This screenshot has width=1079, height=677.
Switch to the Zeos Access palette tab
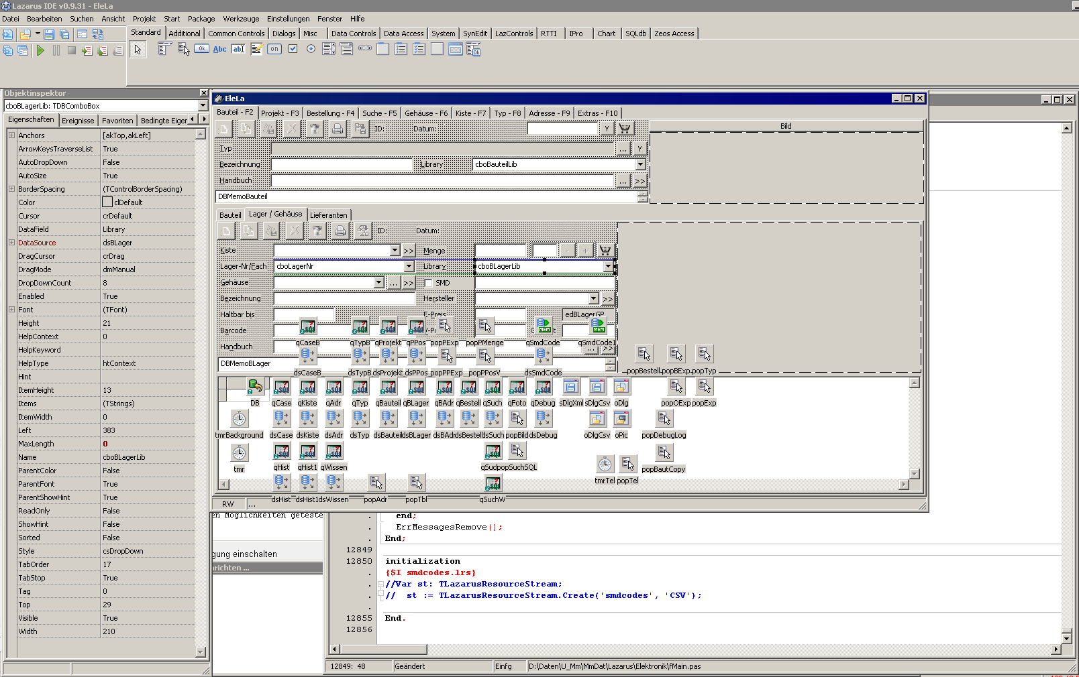tap(674, 34)
